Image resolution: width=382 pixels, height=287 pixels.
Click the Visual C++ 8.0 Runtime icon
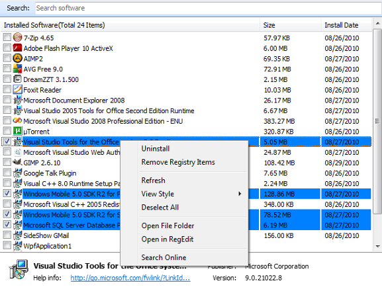(x=17, y=183)
